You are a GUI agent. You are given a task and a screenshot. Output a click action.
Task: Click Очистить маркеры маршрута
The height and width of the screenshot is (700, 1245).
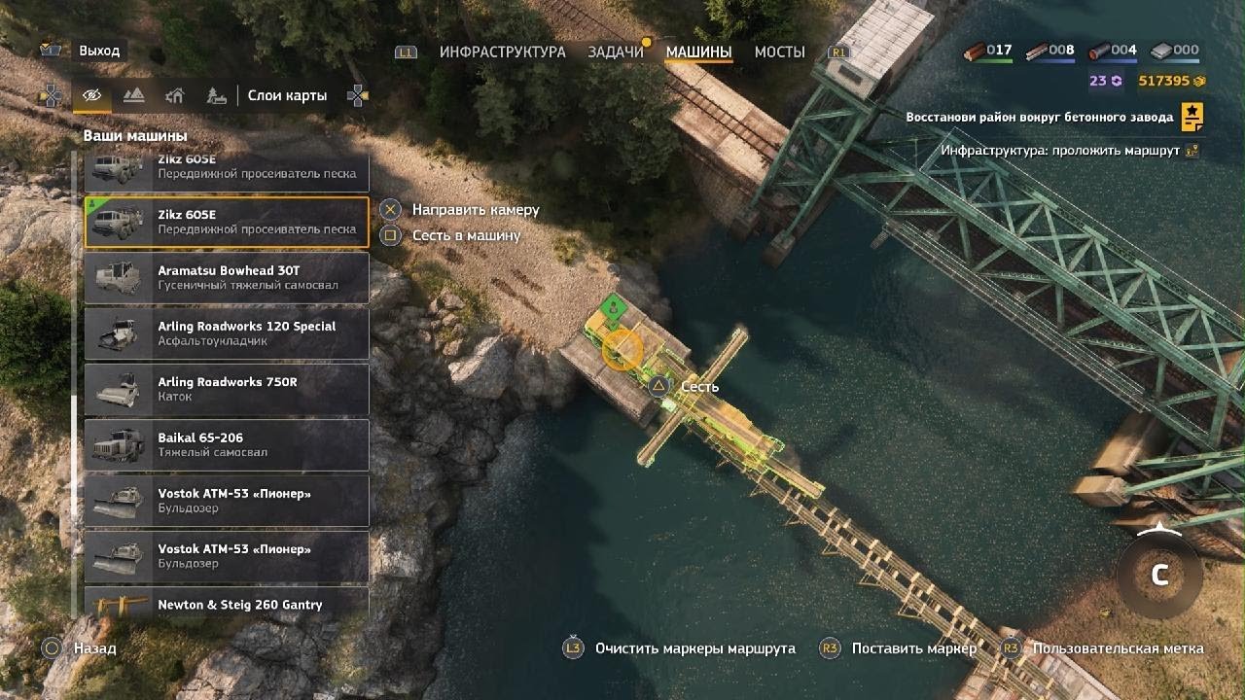(695, 647)
